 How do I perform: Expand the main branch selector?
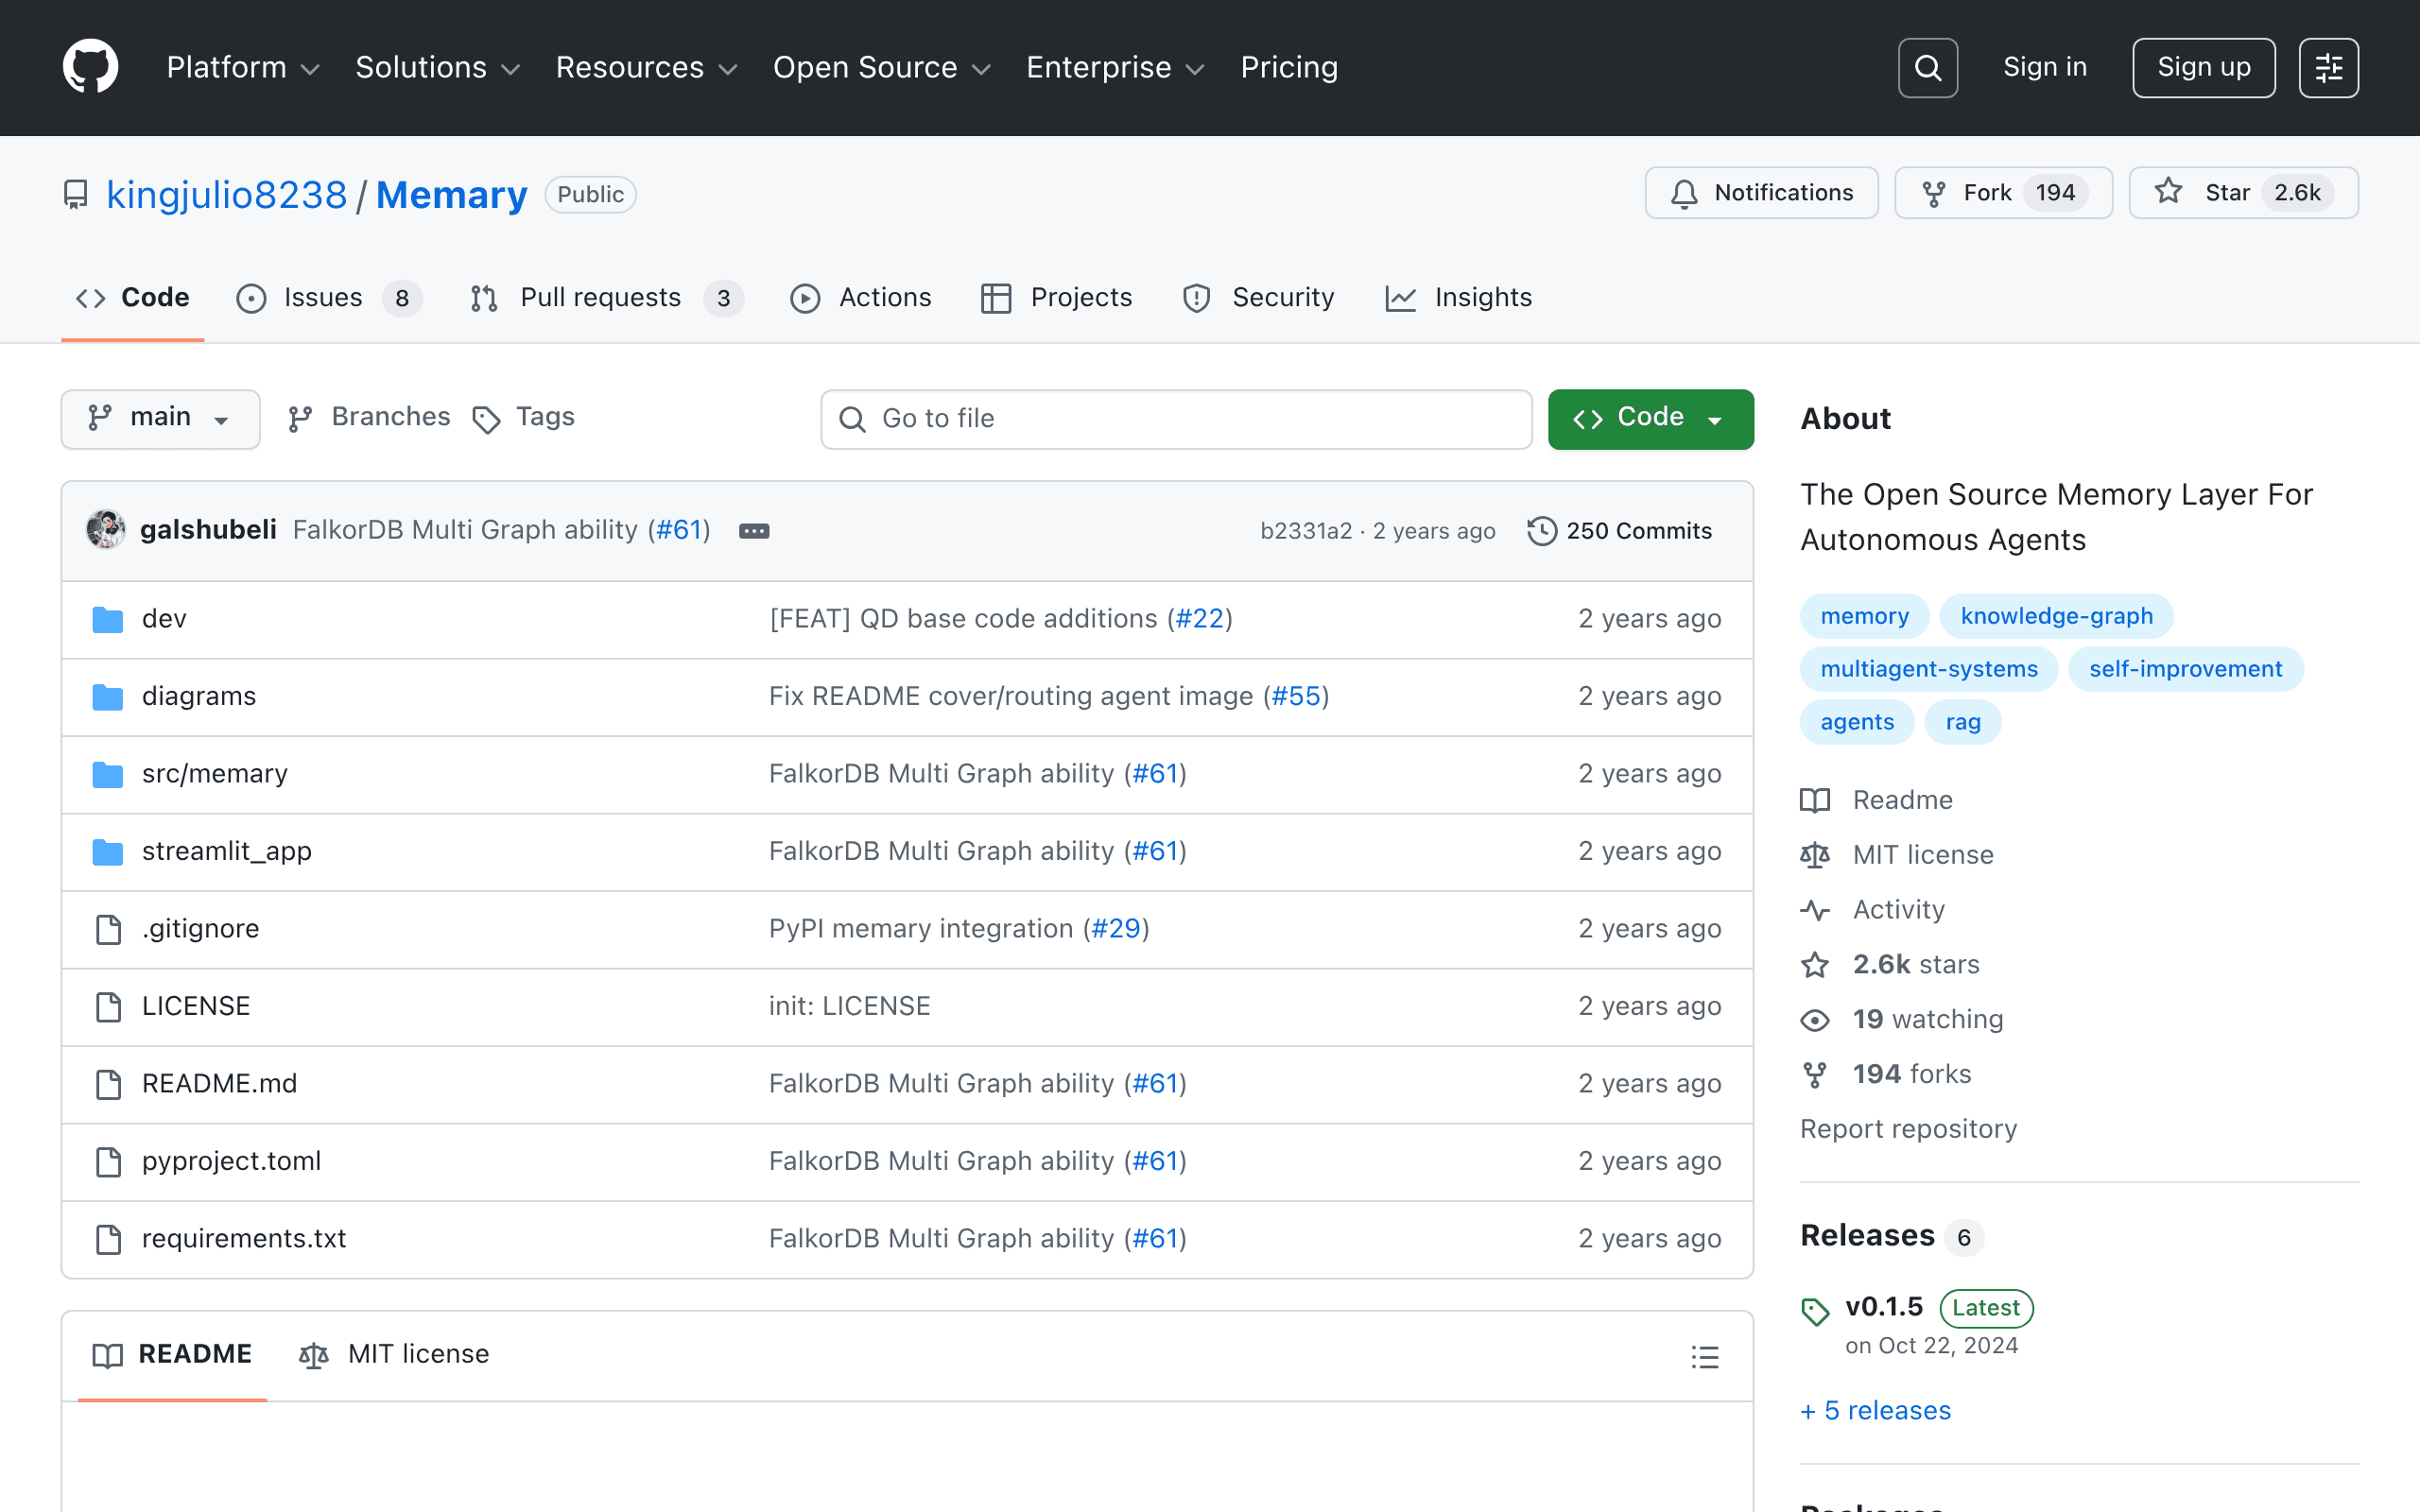(160, 418)
